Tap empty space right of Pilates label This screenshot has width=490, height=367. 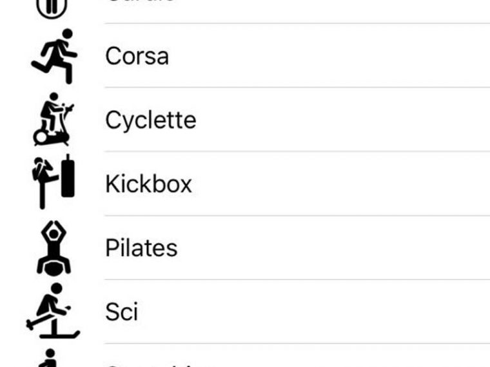click(x=333, y=248)
